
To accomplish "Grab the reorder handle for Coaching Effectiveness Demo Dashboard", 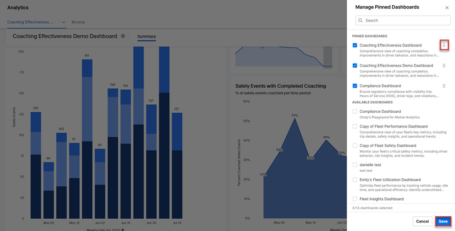I will coord(444,65).
